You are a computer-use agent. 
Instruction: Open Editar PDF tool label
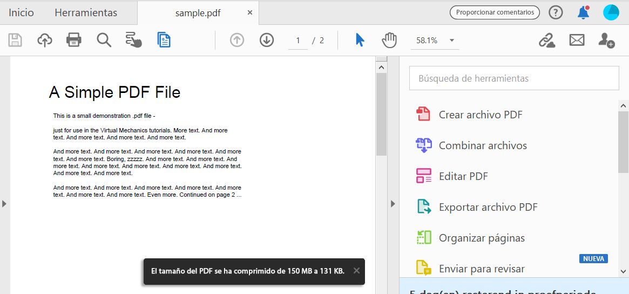pos(463,176)
